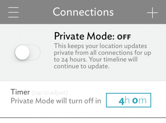Select the 4h hours value in timer
The width and height of the screenshot is (166, 123).
124,101
